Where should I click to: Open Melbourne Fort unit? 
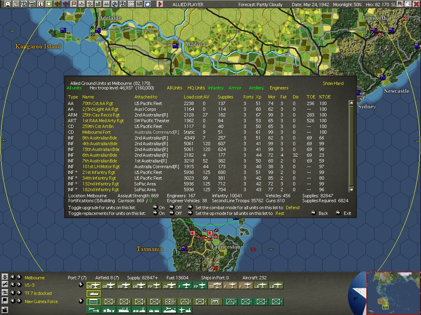(x=96, y=132)
